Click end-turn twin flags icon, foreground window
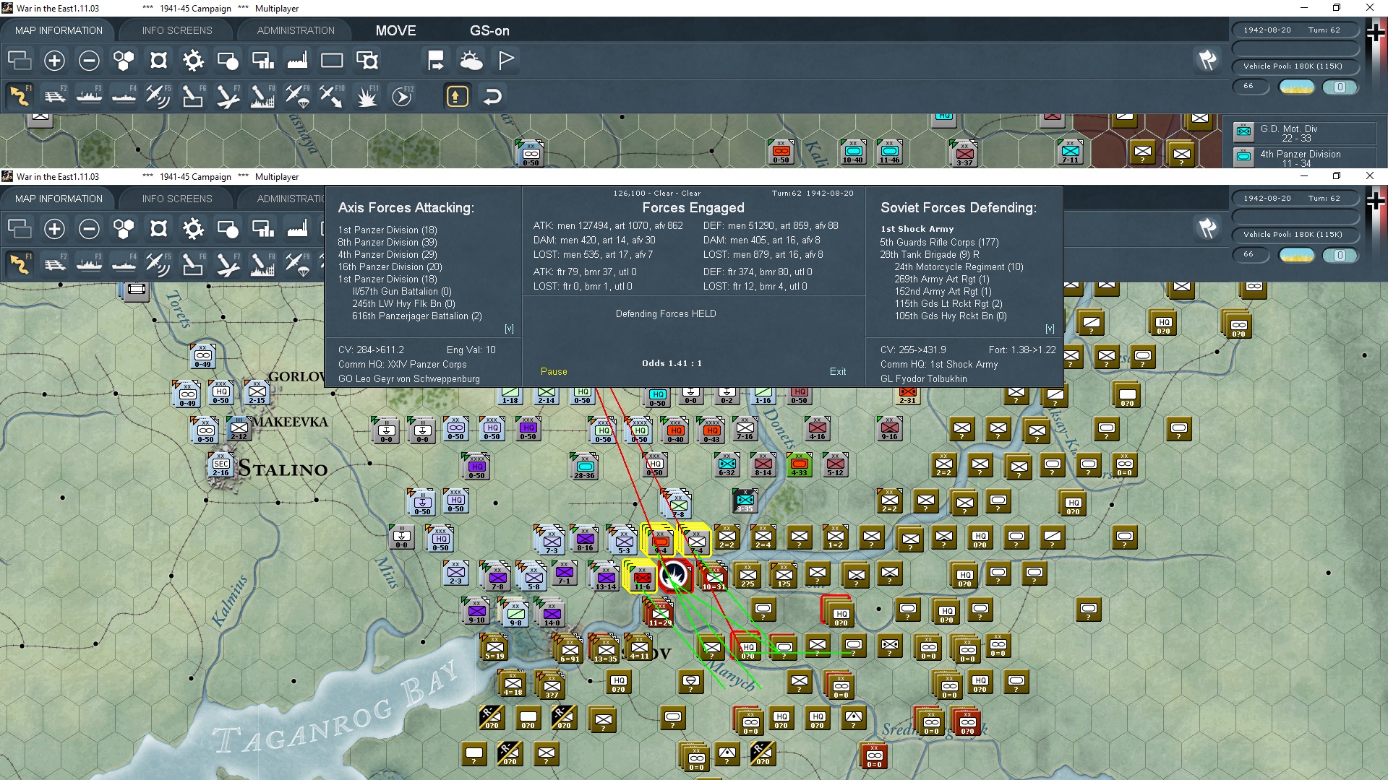The image size is (1388, 780). pyautogui.click(x=1207, y=228)
